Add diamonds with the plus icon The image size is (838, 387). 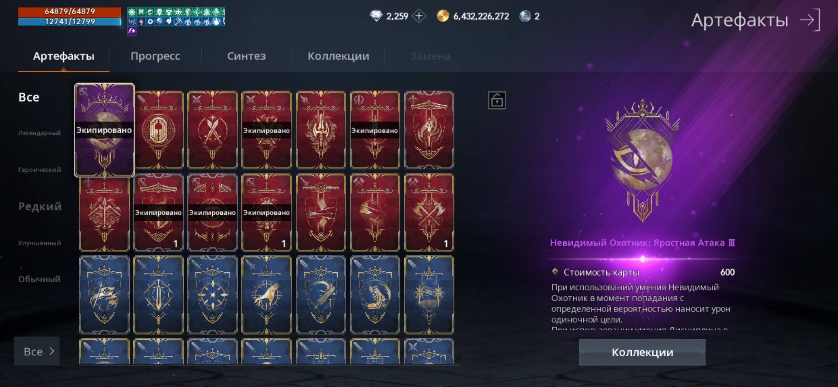(419, 16)
